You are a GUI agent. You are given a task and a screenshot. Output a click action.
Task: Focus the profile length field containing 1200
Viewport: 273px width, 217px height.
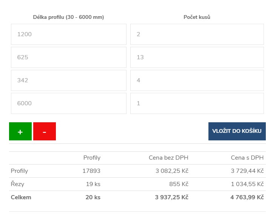[69, 34]
